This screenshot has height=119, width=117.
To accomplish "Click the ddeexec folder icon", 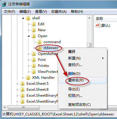I will click(x=39, y=48).
